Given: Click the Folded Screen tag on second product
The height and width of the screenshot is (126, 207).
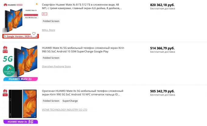Looking at the screenshot, I should coord(51,58).
